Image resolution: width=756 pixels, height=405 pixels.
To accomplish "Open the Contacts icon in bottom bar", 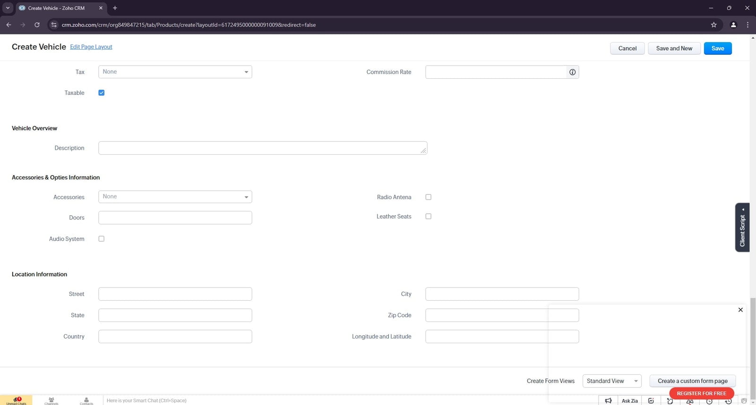I will pyautogui.click(x=86, y=400).
